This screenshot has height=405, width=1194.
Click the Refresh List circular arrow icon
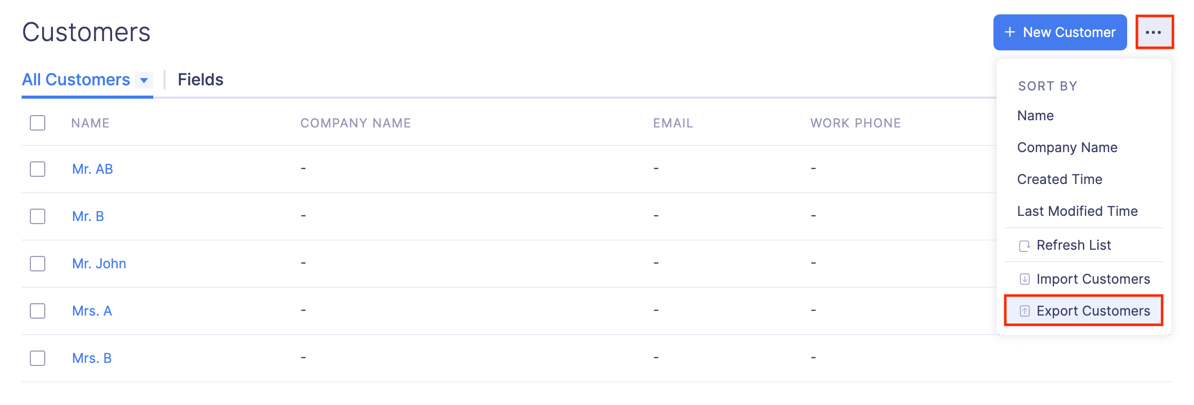1026,245
